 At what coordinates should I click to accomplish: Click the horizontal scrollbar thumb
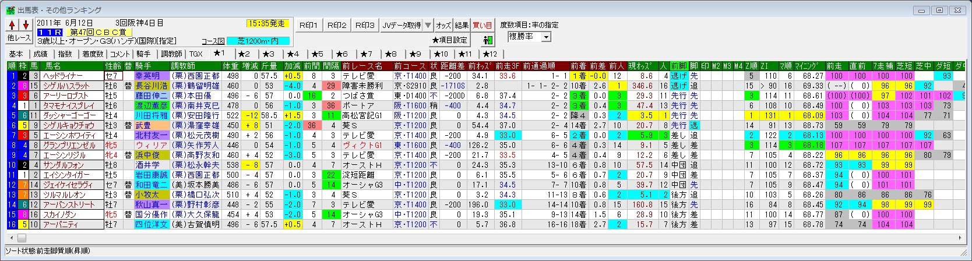coord(23,238)
